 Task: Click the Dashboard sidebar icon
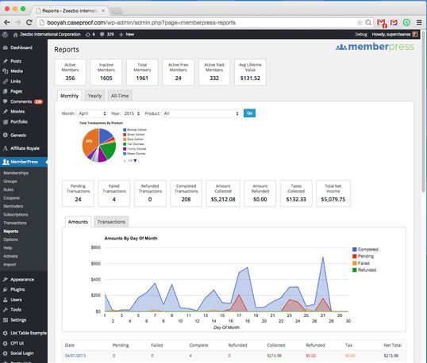tap(6, 48)
